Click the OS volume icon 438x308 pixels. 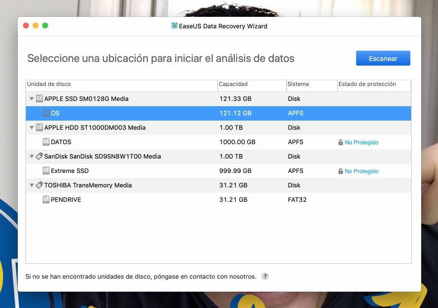point(46,113)
